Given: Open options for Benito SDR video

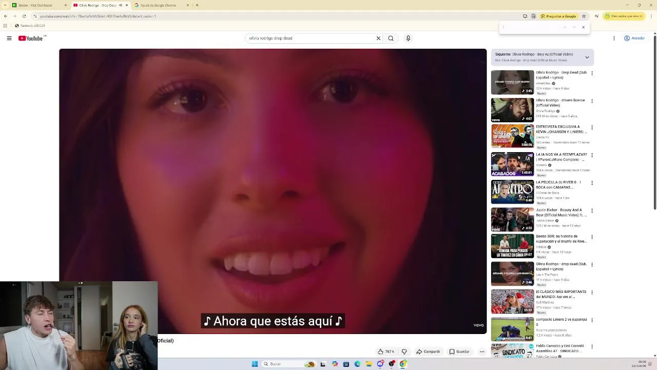Looking at the screenshot, I should [x=592, y=237].
